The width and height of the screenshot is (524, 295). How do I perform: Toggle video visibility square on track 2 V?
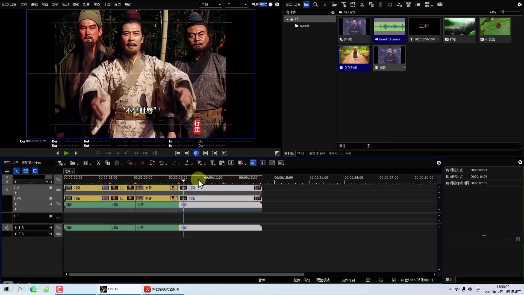coord(51,188)
